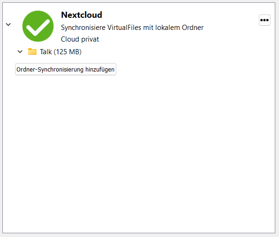The width and height of the screenshot is (279, 237).
Task: Click the 125 MB size text of Talk
Action: [x=68, y=52]
